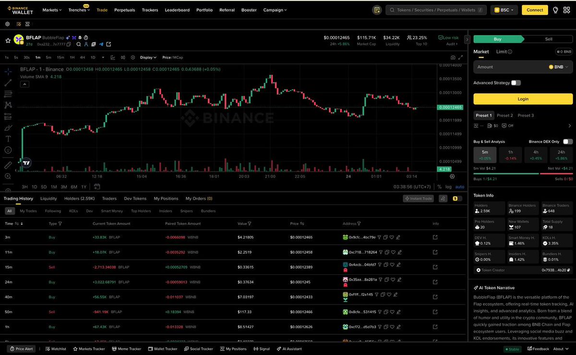Expand the About menu in footer
Image resolution: width=576 pixels, height=355 pixels.
pyautogui.click(x=561, y=349)
